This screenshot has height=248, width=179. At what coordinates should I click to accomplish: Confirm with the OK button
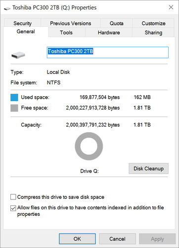click(x=77, y=239)
